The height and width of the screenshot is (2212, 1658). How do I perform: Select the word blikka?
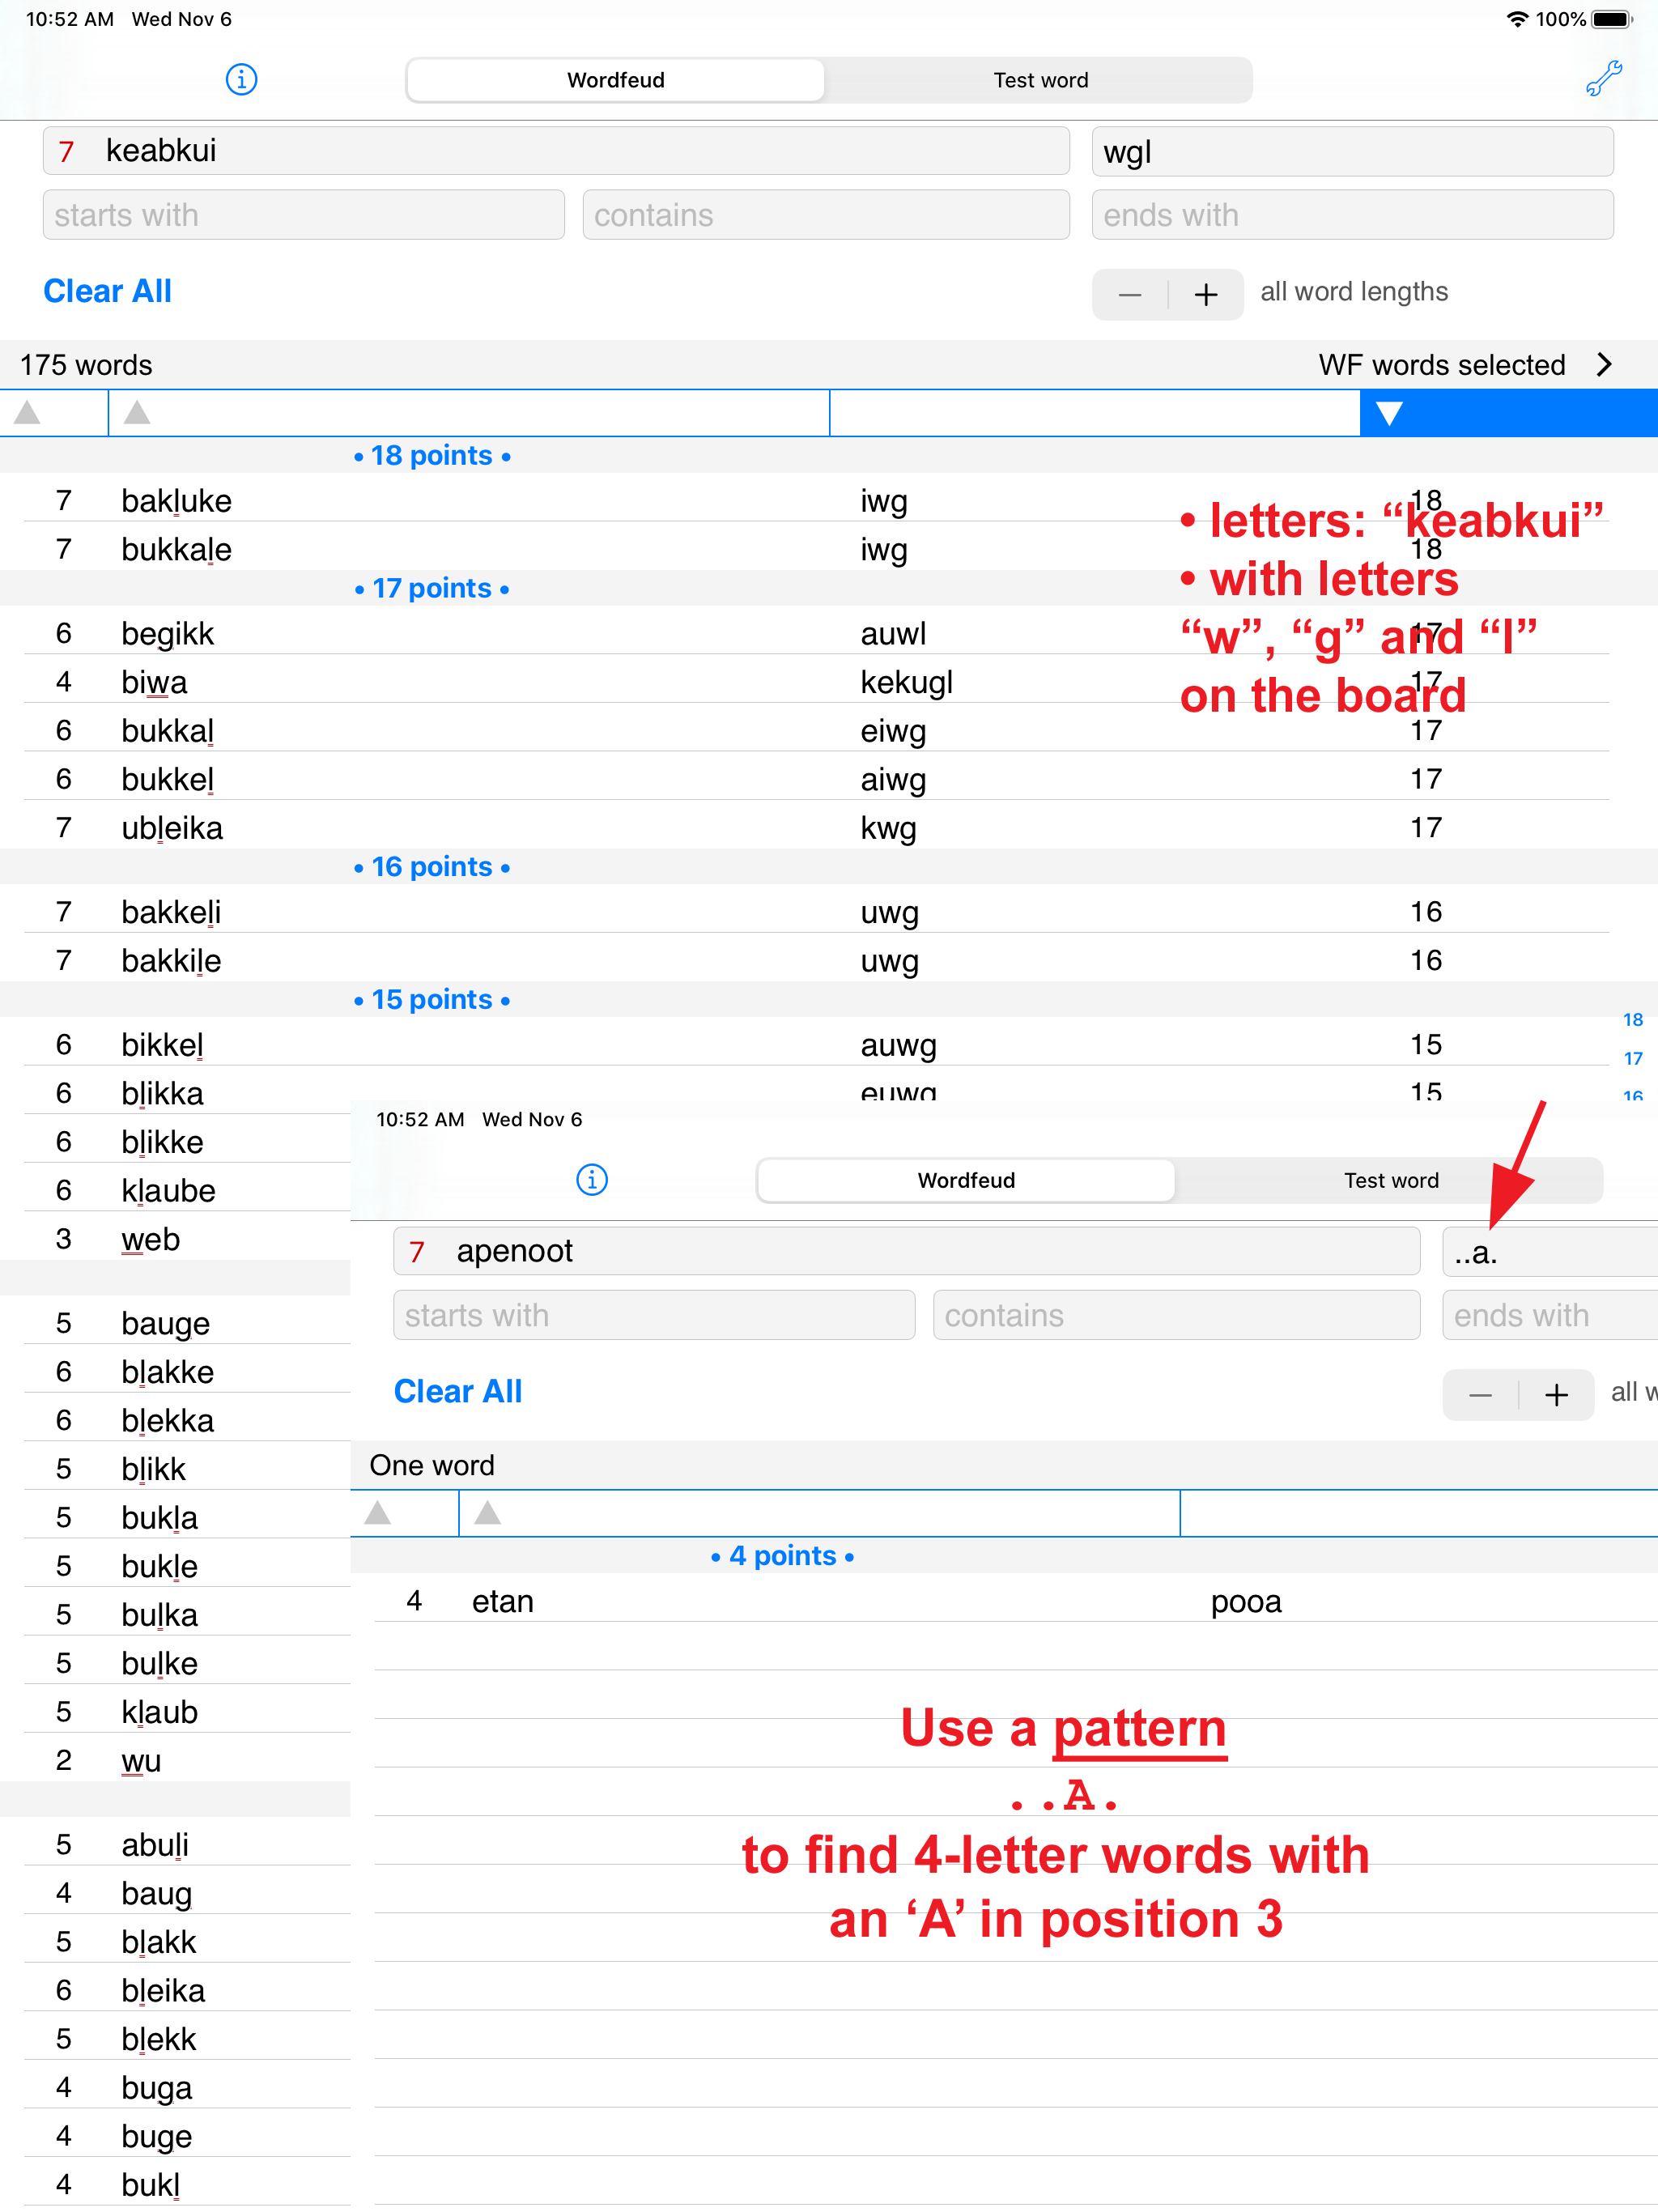coord(162,1093)
